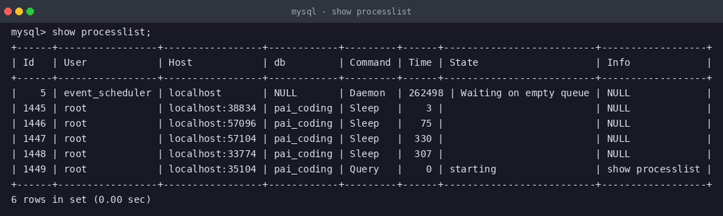Viewport: 723px width, 216px height.
Task: Click the host 'localhost:33774'
Action: 212,154
